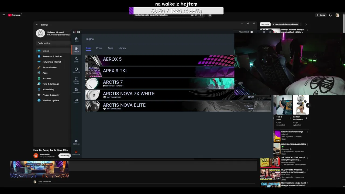Open 'the new Arctis nova' short thumbnail
Screen dimensions: 345x194
[x=301, y=105]
